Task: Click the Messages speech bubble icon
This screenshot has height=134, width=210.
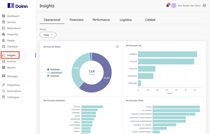Action: 4,76
